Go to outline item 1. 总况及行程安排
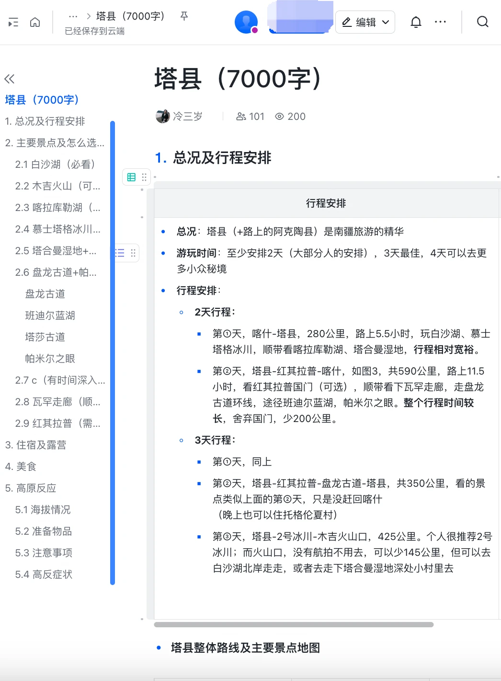This screenshot has width=501, height=681. (x=45, y=121)
